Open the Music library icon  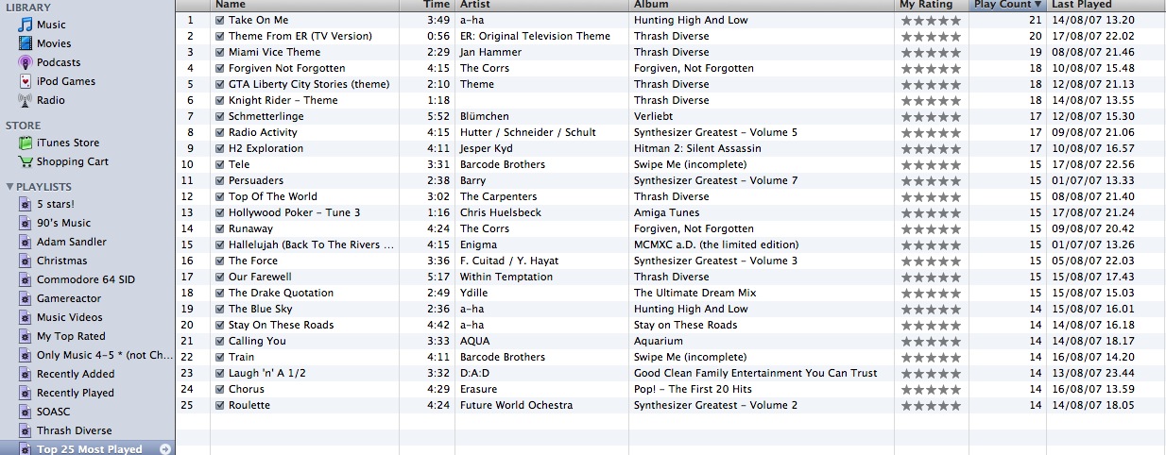tap(26, 25)
